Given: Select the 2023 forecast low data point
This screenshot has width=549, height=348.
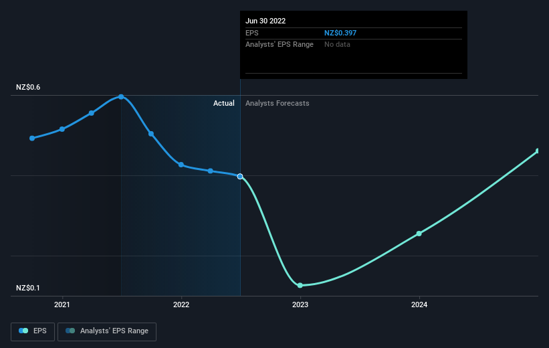Looking at the screenshot, I should [300, 285].
